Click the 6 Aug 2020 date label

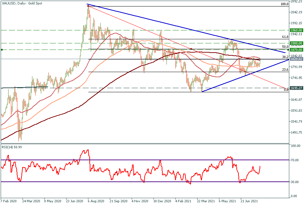coord(96,202)
